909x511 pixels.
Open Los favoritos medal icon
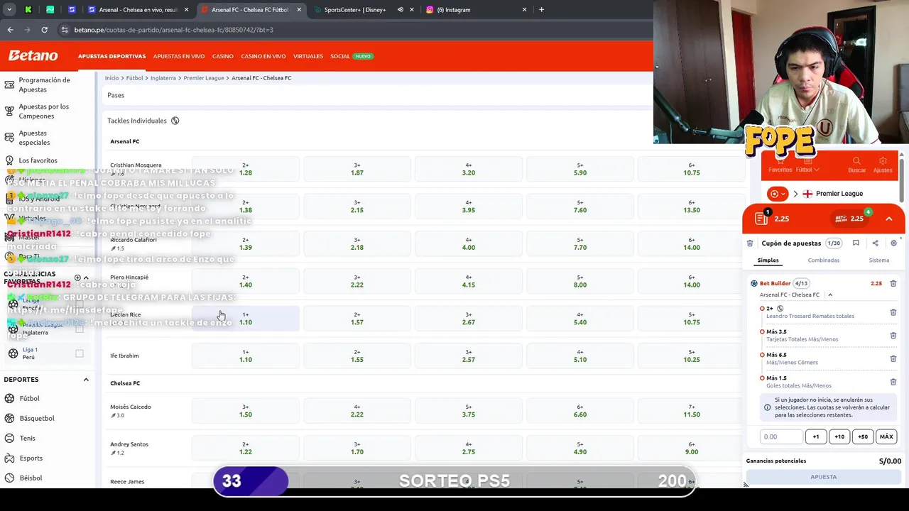click(x=9, y=160)
